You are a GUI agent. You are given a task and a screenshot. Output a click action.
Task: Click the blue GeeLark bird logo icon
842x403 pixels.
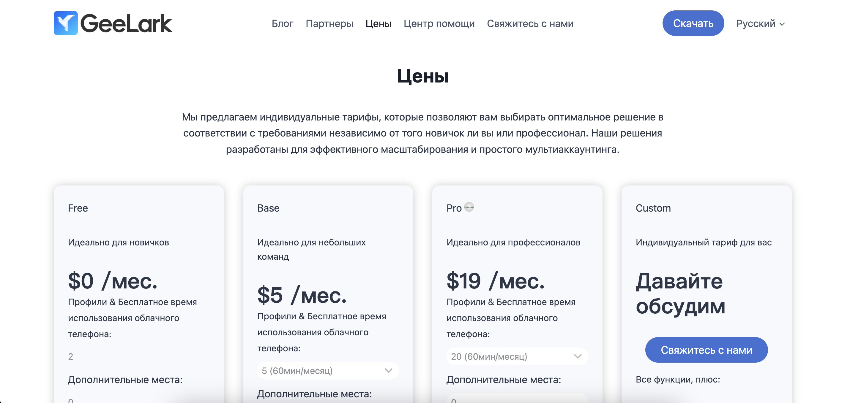pos(66,23)
